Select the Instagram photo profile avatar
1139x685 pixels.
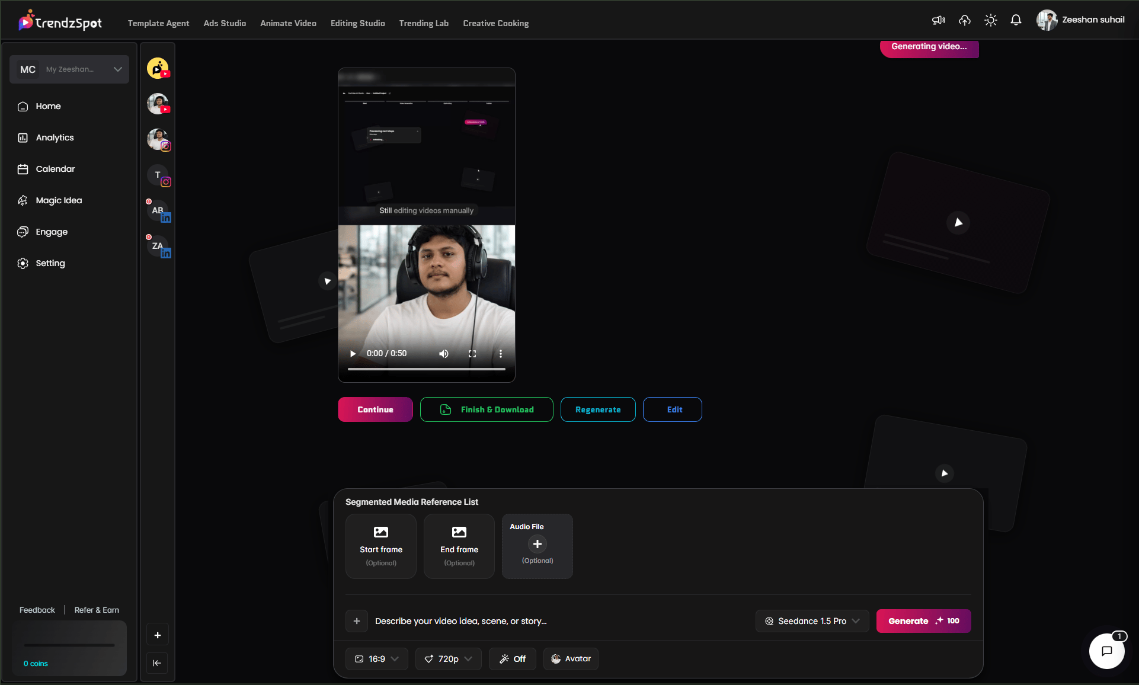point(158,139)
